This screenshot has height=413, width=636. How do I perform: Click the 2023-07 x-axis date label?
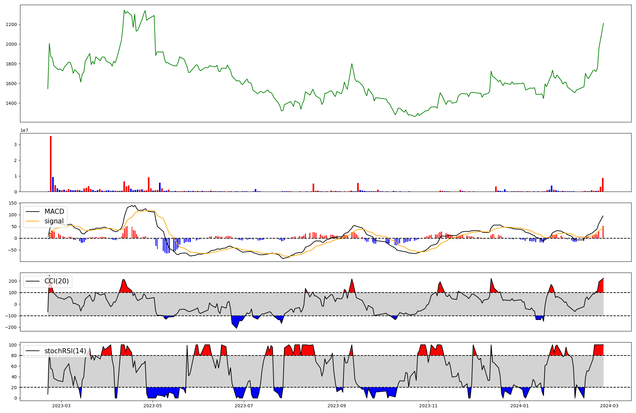[244, 406]
